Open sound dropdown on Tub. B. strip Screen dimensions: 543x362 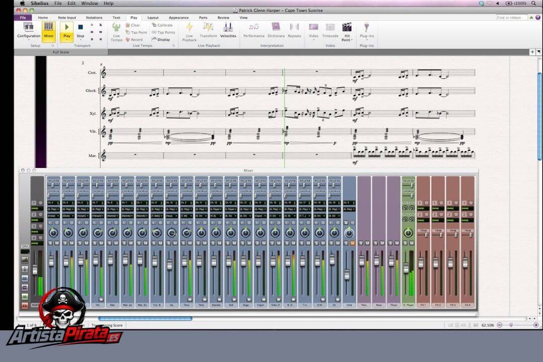click(157, 216)
